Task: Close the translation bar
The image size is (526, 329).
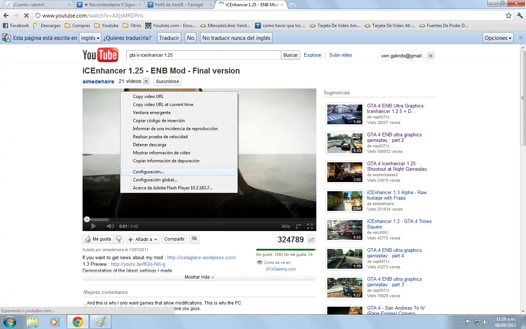Action: pos(521,38)
